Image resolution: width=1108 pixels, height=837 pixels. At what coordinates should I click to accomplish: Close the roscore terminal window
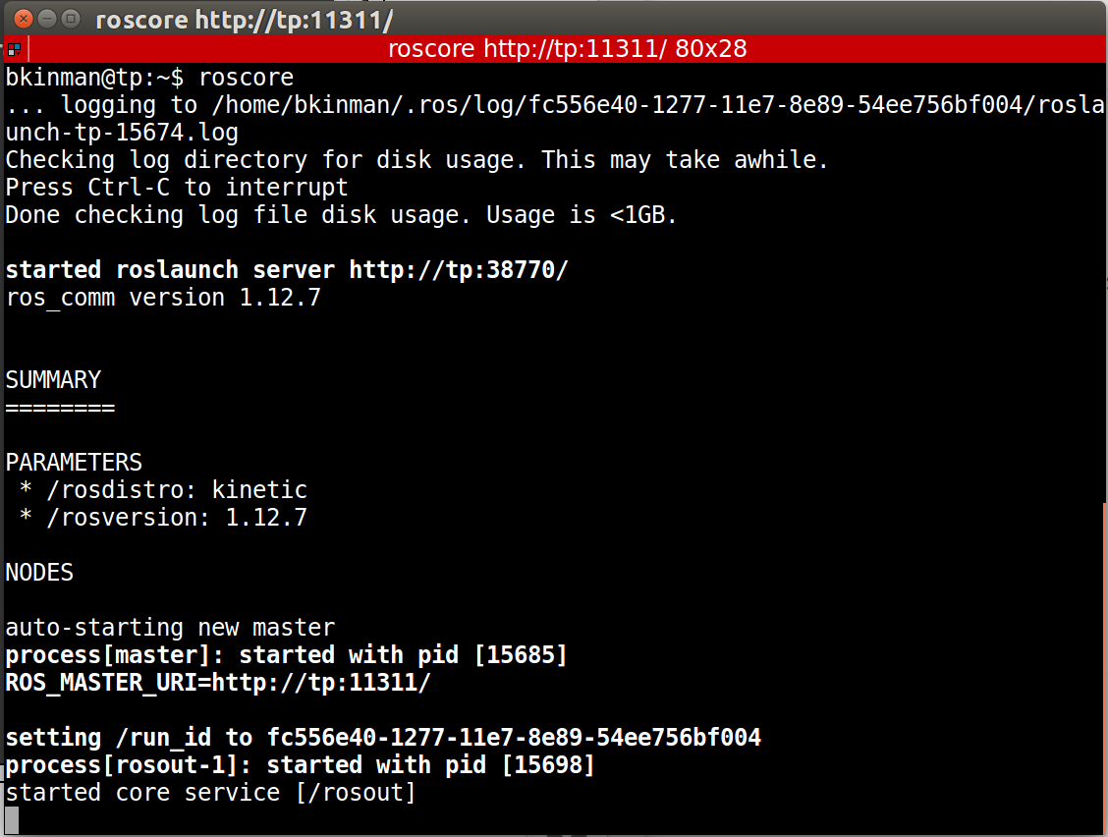point(22,18)
